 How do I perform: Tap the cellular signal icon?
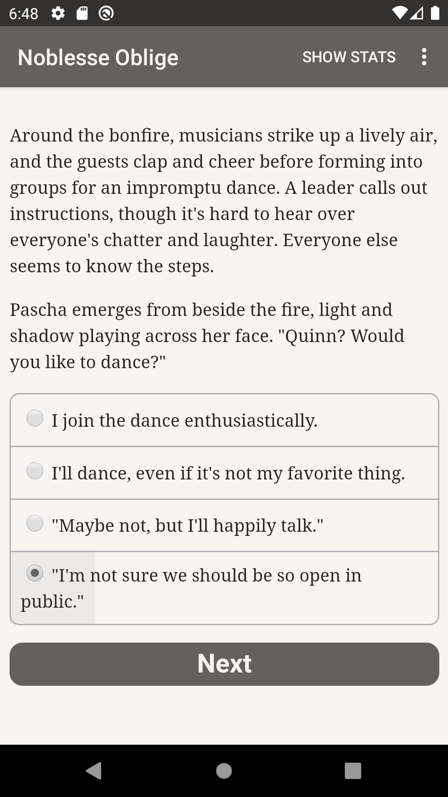coord(417,14)
